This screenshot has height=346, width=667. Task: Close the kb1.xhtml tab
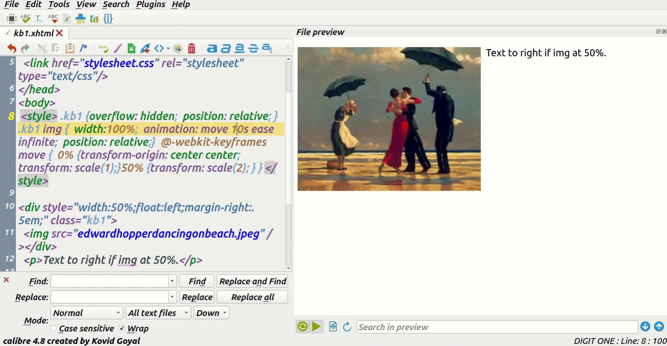coord(60,33)
